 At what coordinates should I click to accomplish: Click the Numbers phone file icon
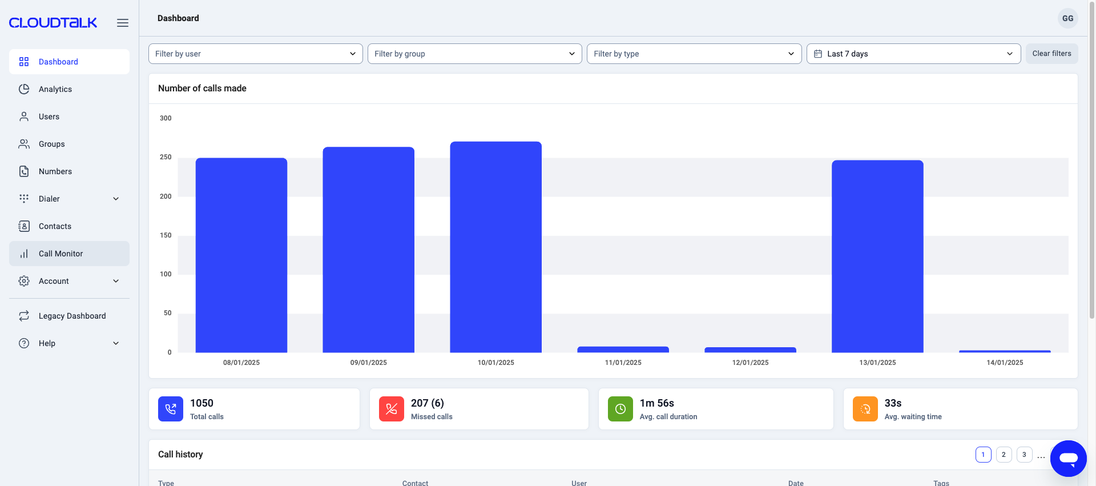click(x=24, y=171)
